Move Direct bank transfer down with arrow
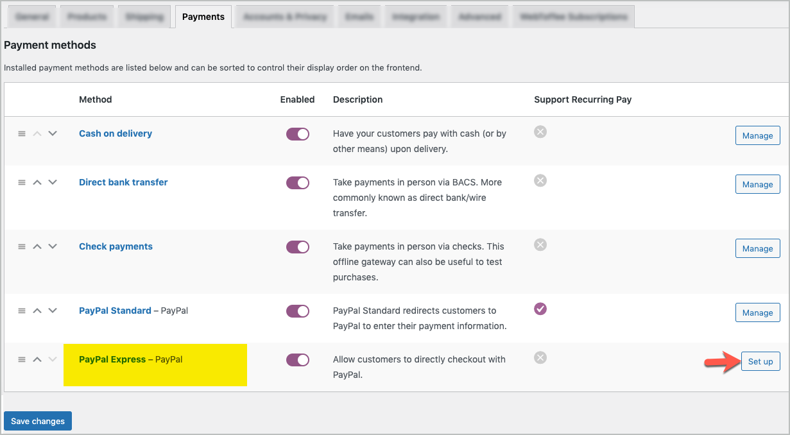Screen dimensions: 790x435 [x=53, y=182]
